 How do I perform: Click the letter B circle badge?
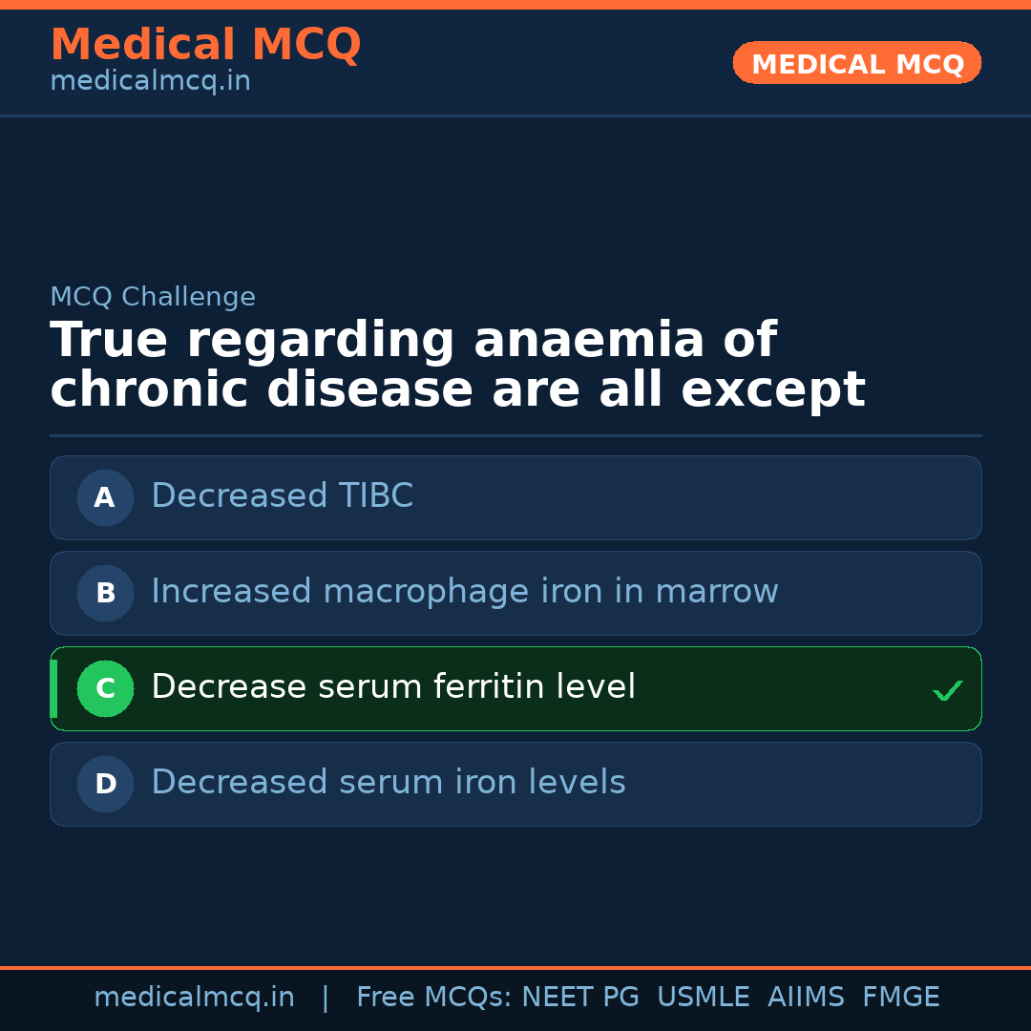coord(105,593)
